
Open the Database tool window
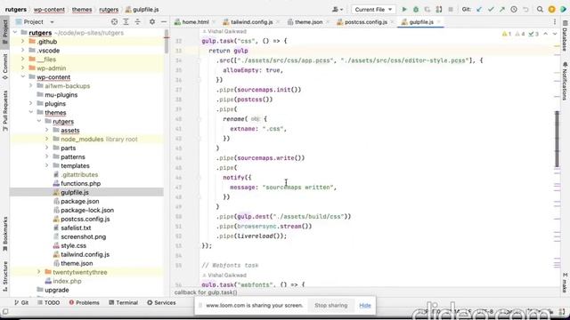coord(565,36)
